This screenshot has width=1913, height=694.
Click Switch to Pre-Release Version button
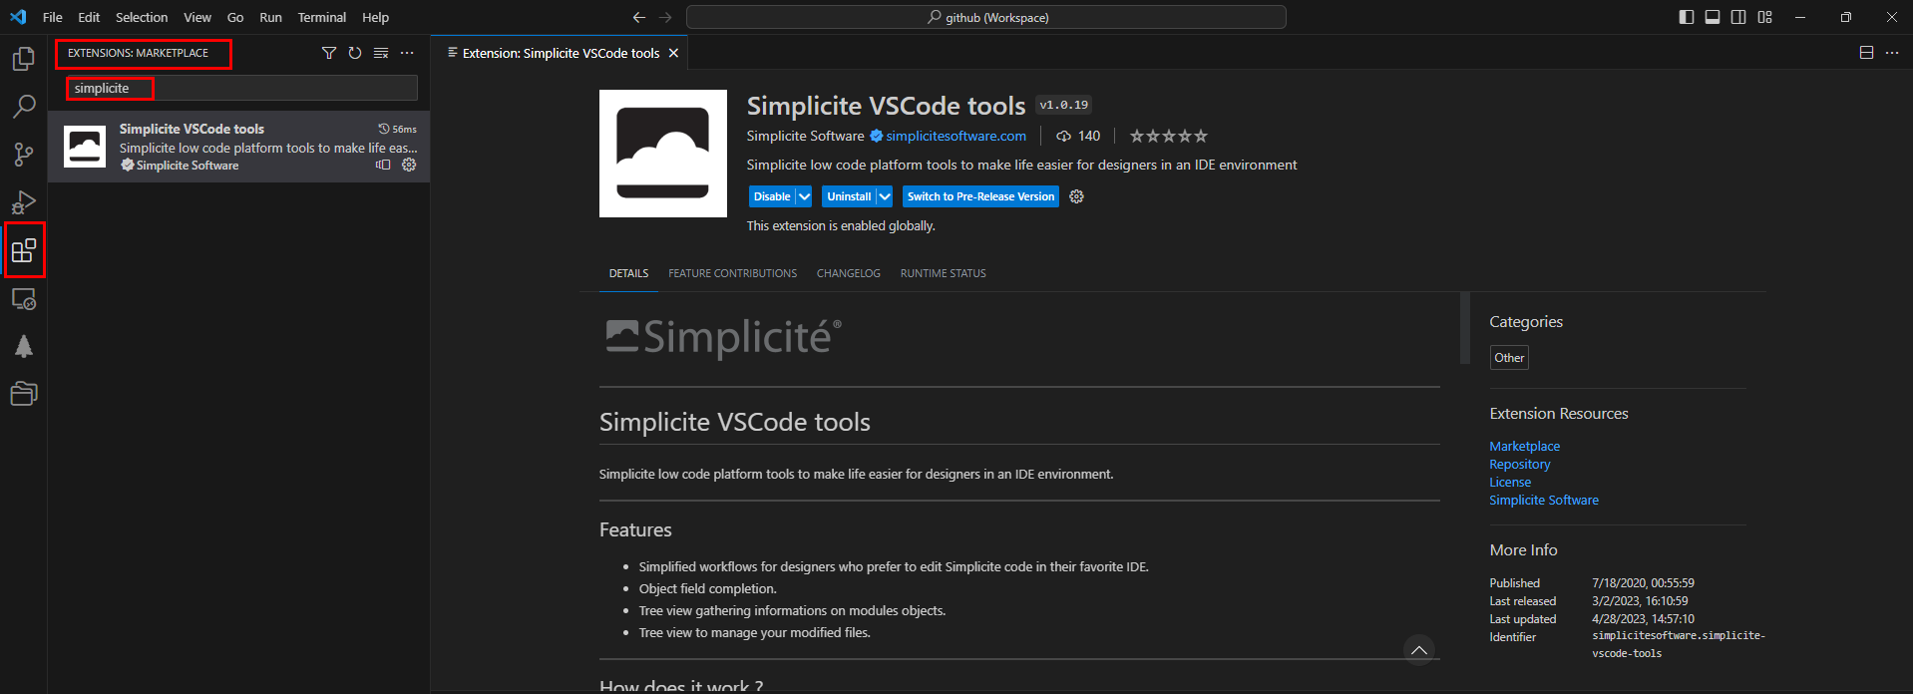980,196
